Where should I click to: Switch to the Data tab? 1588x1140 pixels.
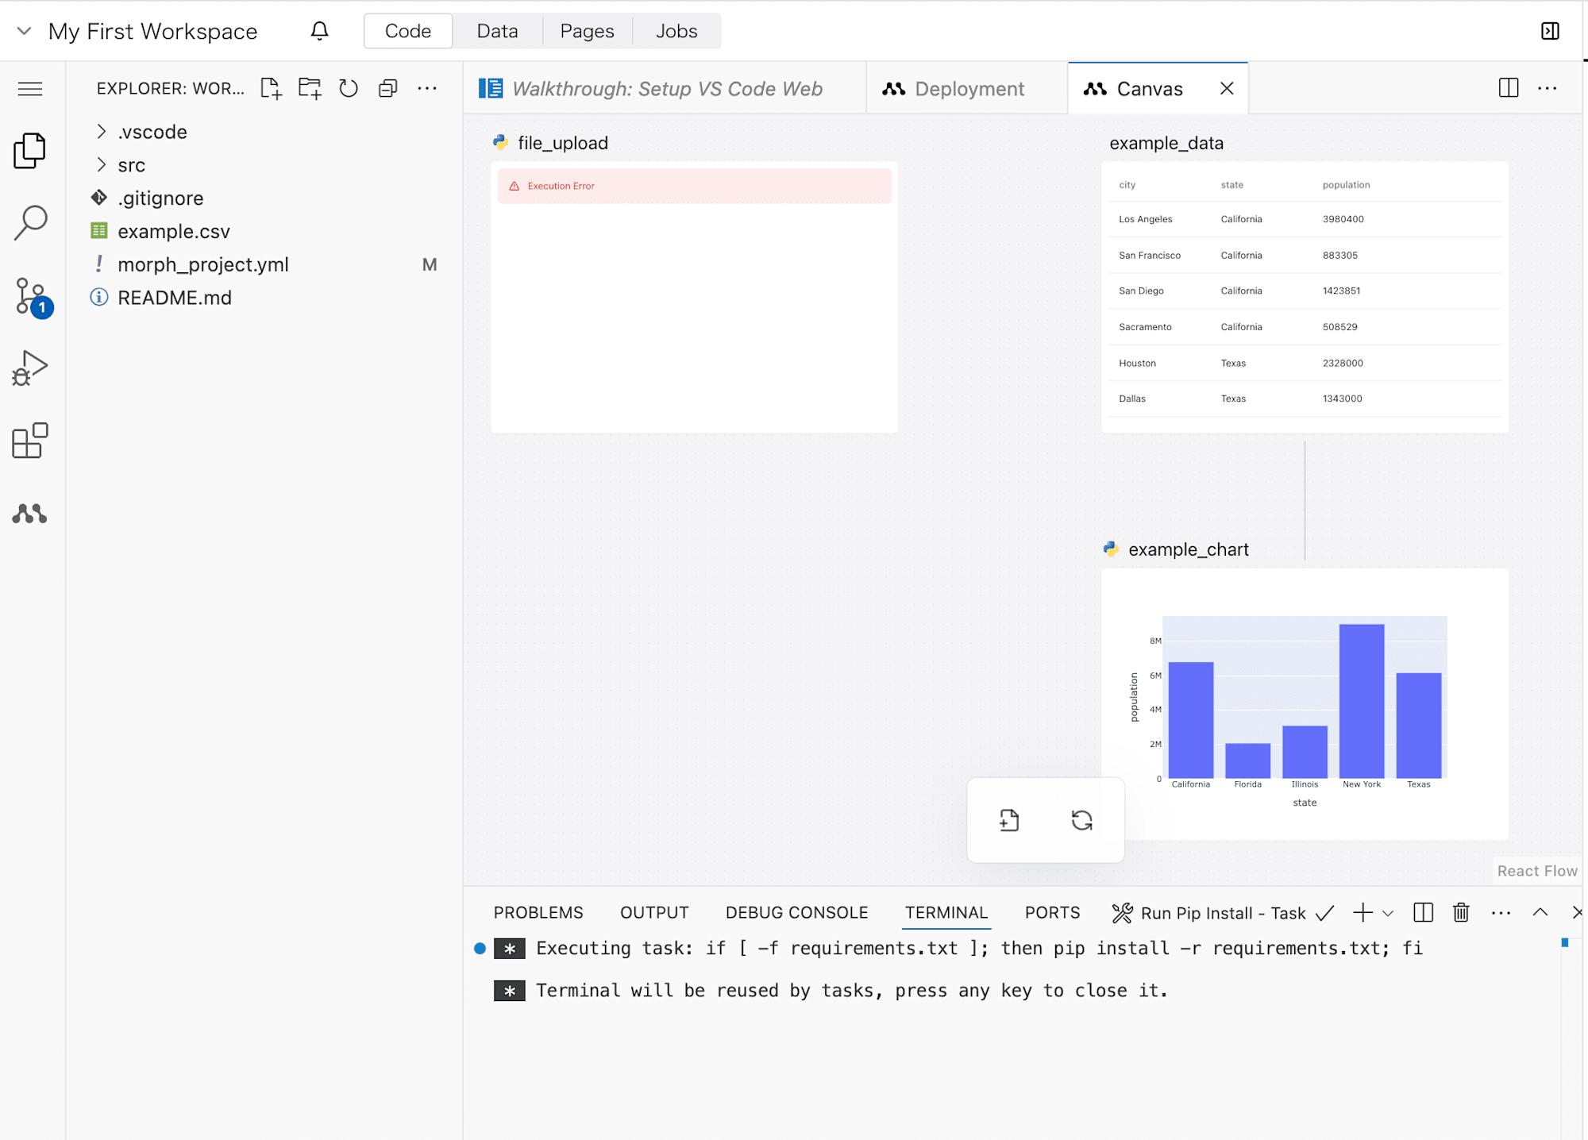click(x=498, y=31)
